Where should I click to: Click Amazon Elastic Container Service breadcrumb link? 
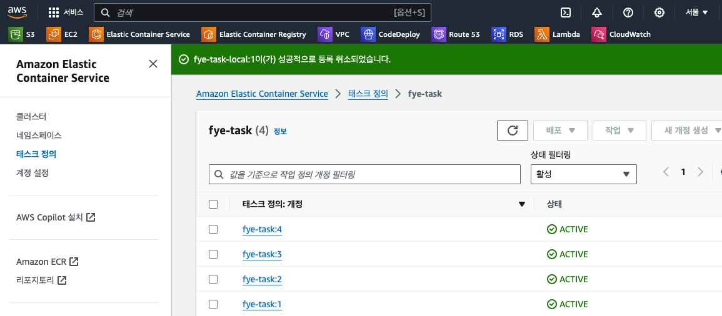click(x=262, y=94)
